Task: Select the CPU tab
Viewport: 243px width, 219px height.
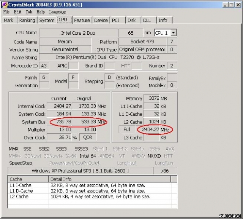Action: [x=65, y=20]
